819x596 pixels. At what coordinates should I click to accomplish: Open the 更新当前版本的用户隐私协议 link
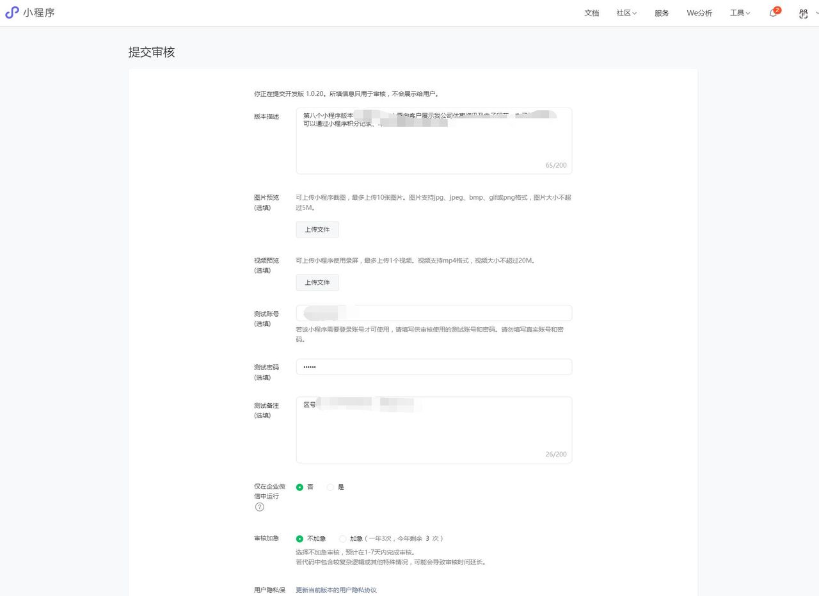coord(336,590)
